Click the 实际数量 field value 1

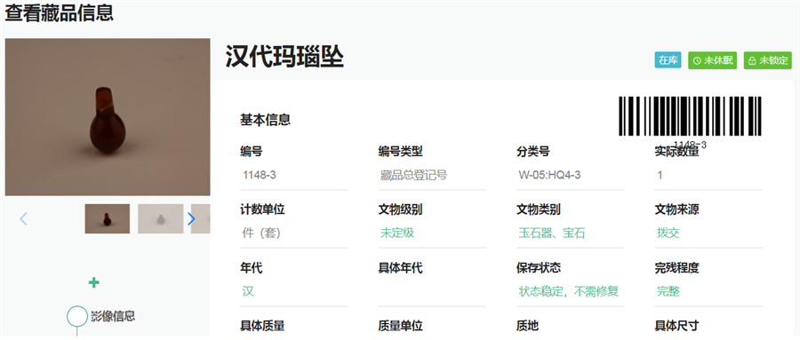click(x=708, y=176)
